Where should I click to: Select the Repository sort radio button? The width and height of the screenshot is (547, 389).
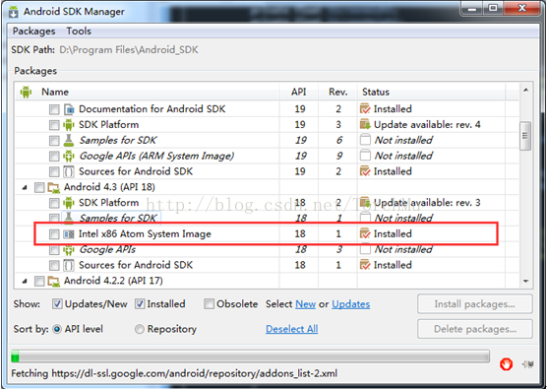tap(139, 329)
